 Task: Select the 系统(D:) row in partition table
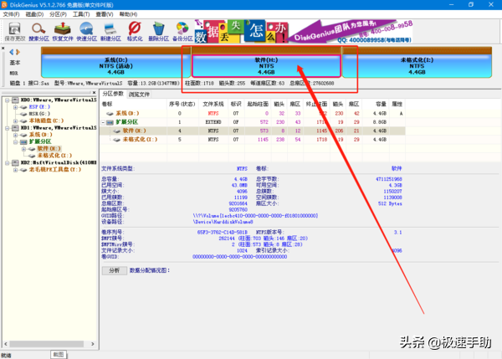click(x=253, y=113)
